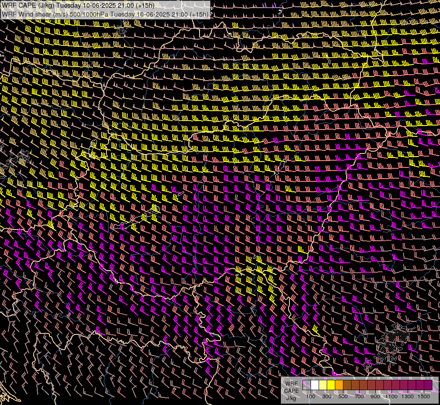Click the brown swatch just right of 500
440x405 pixels.
pyautogui.click(x=347, y=385)
